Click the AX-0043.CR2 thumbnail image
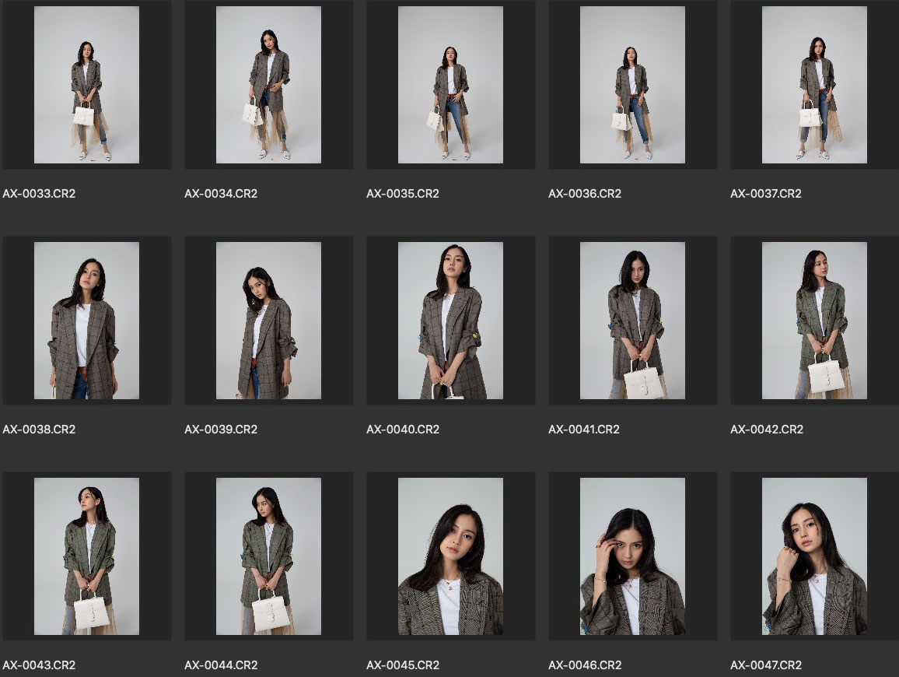899x677 pixels. [x=86, y=556]
